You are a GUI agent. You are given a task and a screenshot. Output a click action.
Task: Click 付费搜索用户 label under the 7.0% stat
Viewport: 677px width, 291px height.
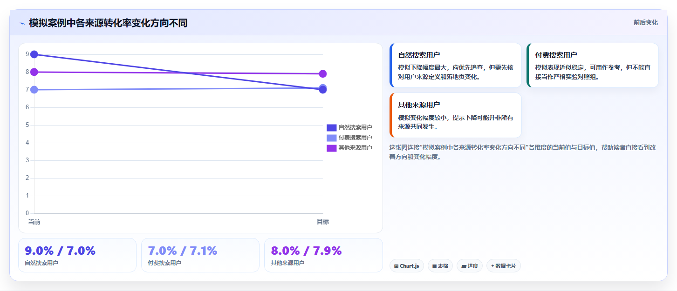[x=164, y=263]
